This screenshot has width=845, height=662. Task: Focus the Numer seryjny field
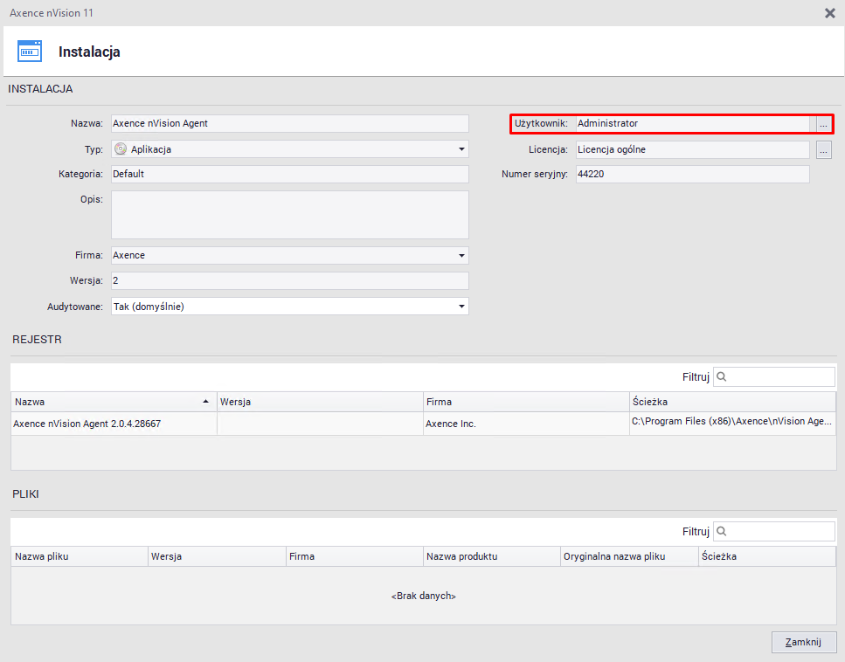pos(691,175)
